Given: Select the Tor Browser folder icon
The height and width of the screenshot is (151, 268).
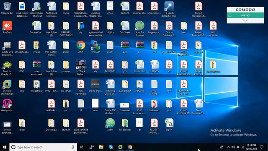Looking at the screenshot, I should point(125,125).
